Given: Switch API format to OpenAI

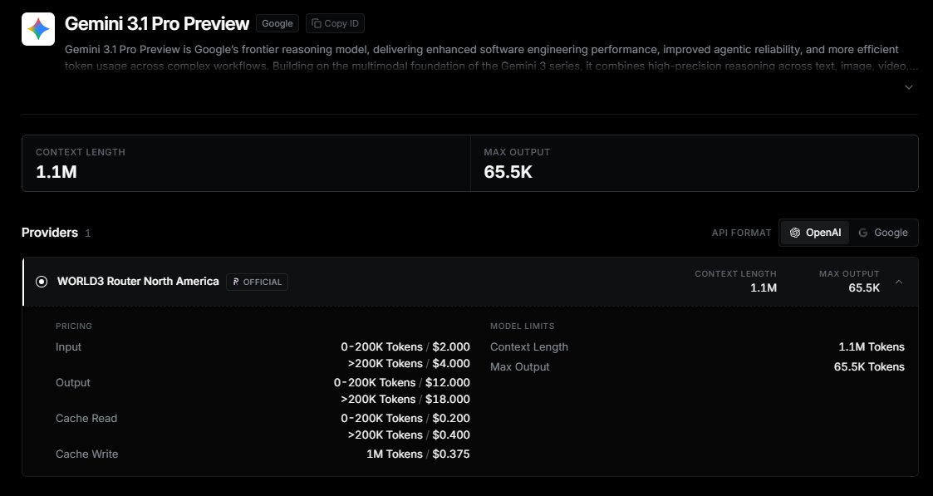Looking at the screenshot, I should (x=815, y=233).
